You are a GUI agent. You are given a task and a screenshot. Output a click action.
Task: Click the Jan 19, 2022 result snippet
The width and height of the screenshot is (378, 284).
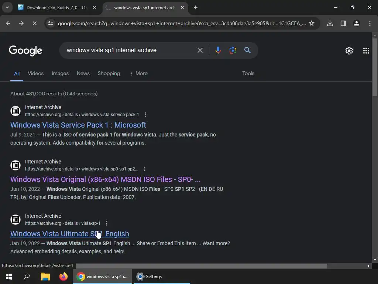point(120,247)
